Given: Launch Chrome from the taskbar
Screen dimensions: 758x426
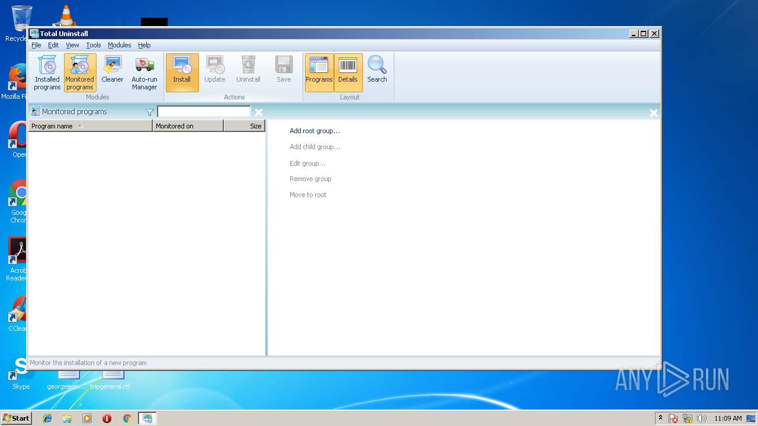Looking at the screenshot, I should [x=127, y=418].
